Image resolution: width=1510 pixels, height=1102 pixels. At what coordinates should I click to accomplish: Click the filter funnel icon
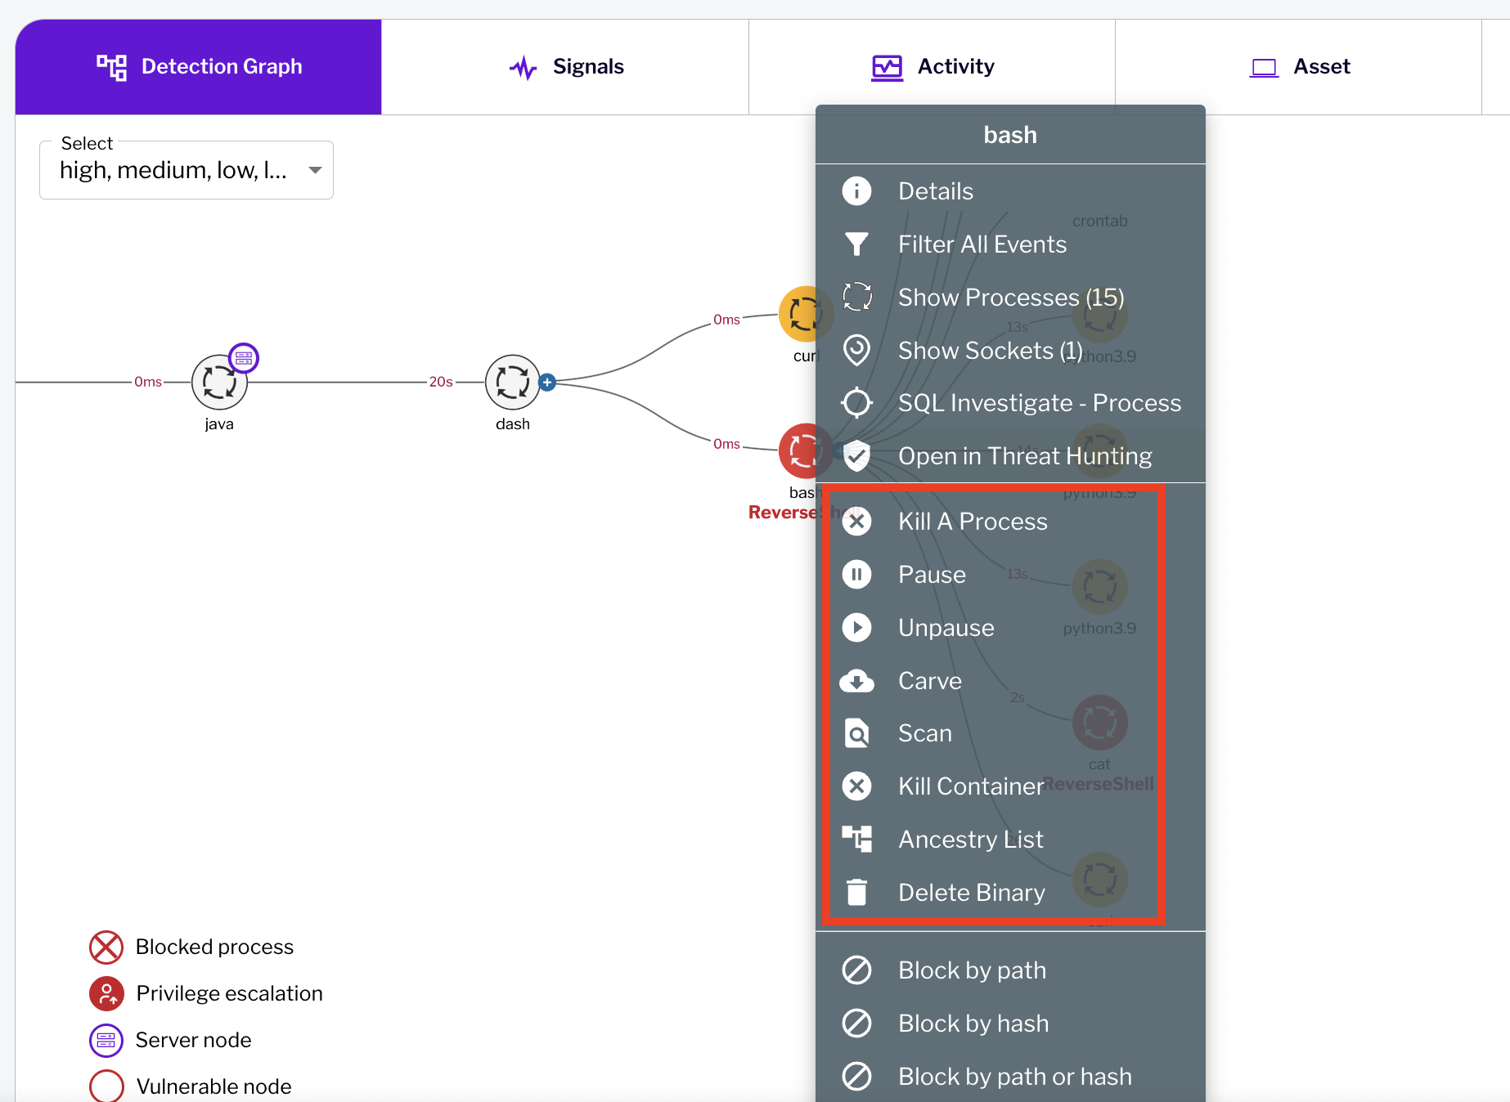(x=856, y=244)
